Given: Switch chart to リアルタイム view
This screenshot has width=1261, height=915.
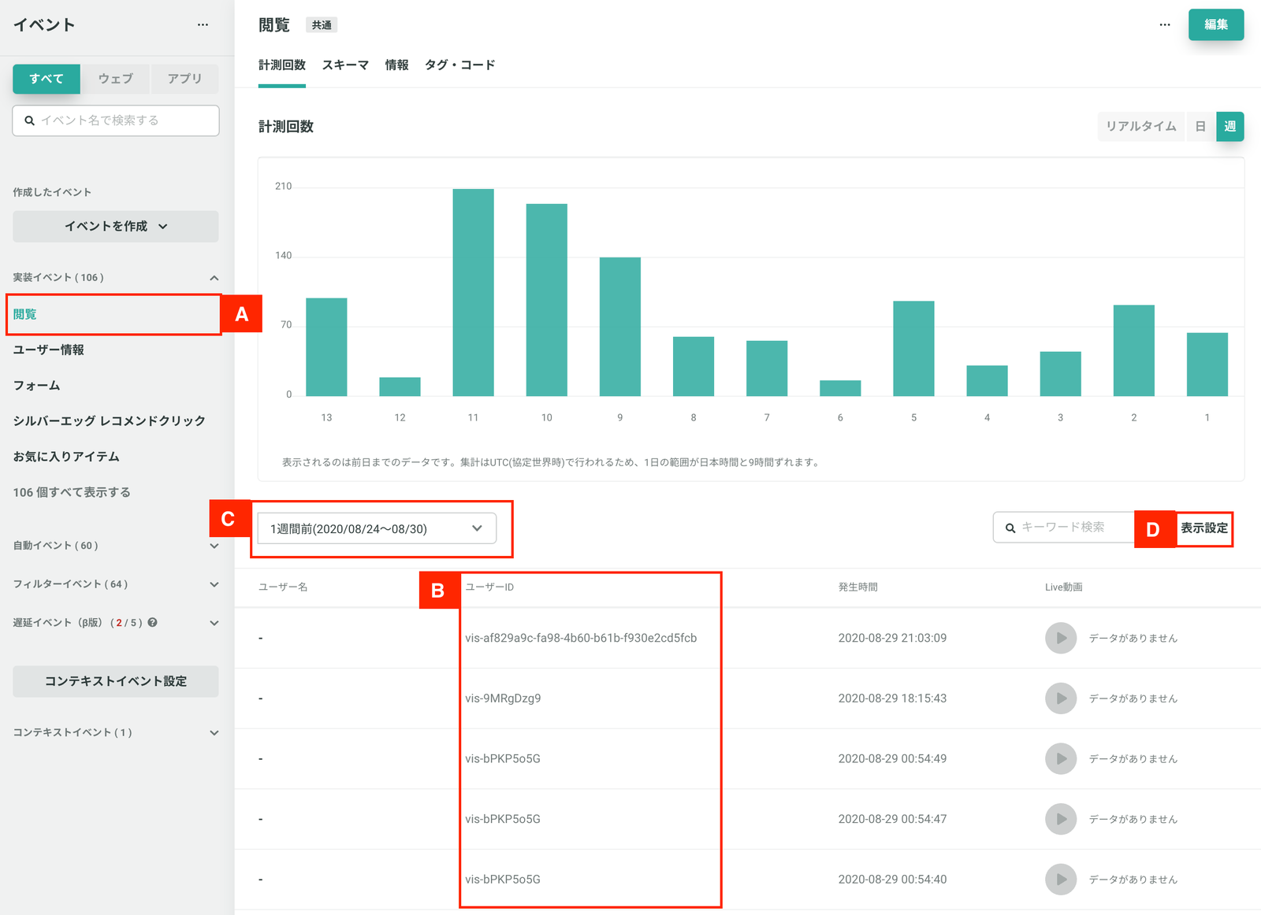Looking at the screenshot, I should tap(1140, 127).
